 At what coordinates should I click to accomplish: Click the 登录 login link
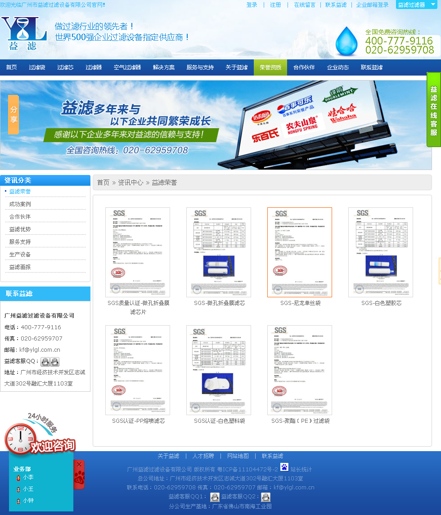[x=252, y=5]
